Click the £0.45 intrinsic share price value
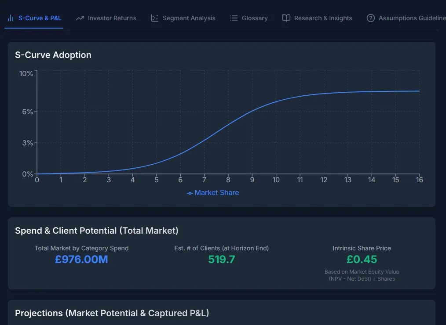The height and width of the screenshot is (325, 446). click(x=362, y=260)
